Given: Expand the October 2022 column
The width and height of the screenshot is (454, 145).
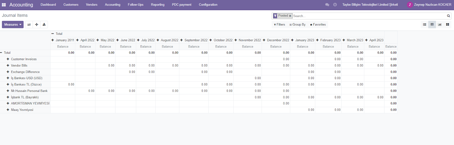Looking at the screenshot, I should [211, 40].
